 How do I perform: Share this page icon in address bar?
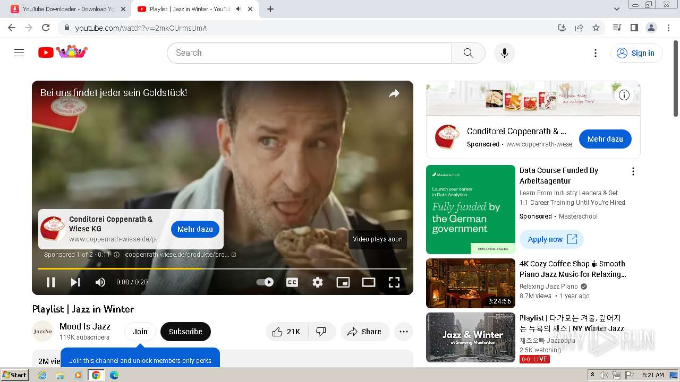coord(579,28)
